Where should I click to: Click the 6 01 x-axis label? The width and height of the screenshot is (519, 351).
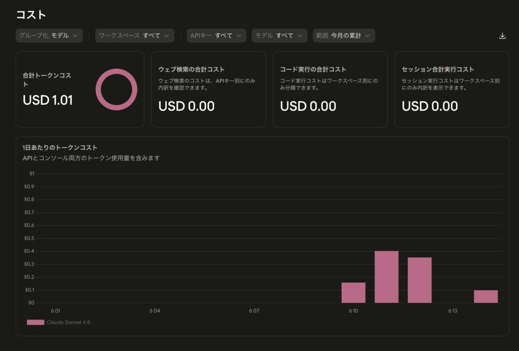pos(56,310)
